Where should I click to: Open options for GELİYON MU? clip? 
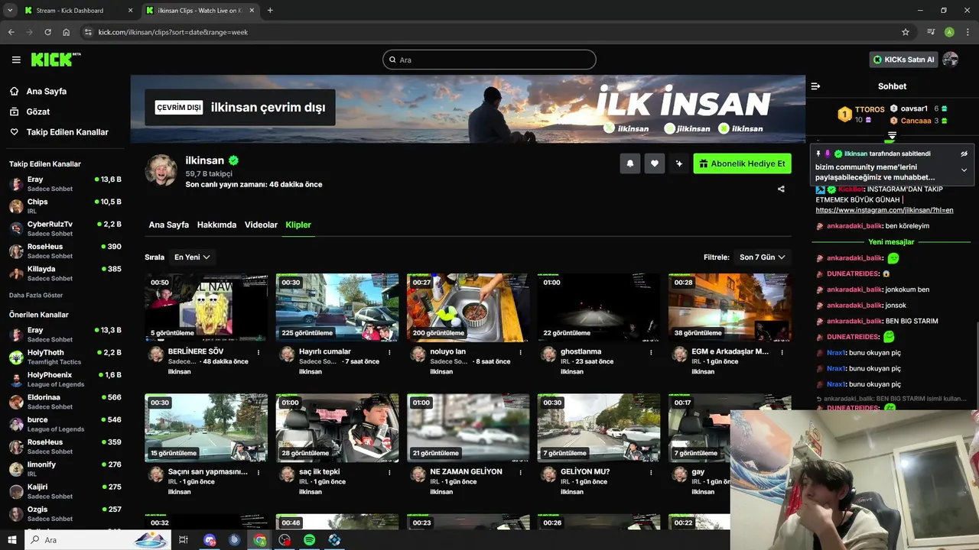(651, 472)
